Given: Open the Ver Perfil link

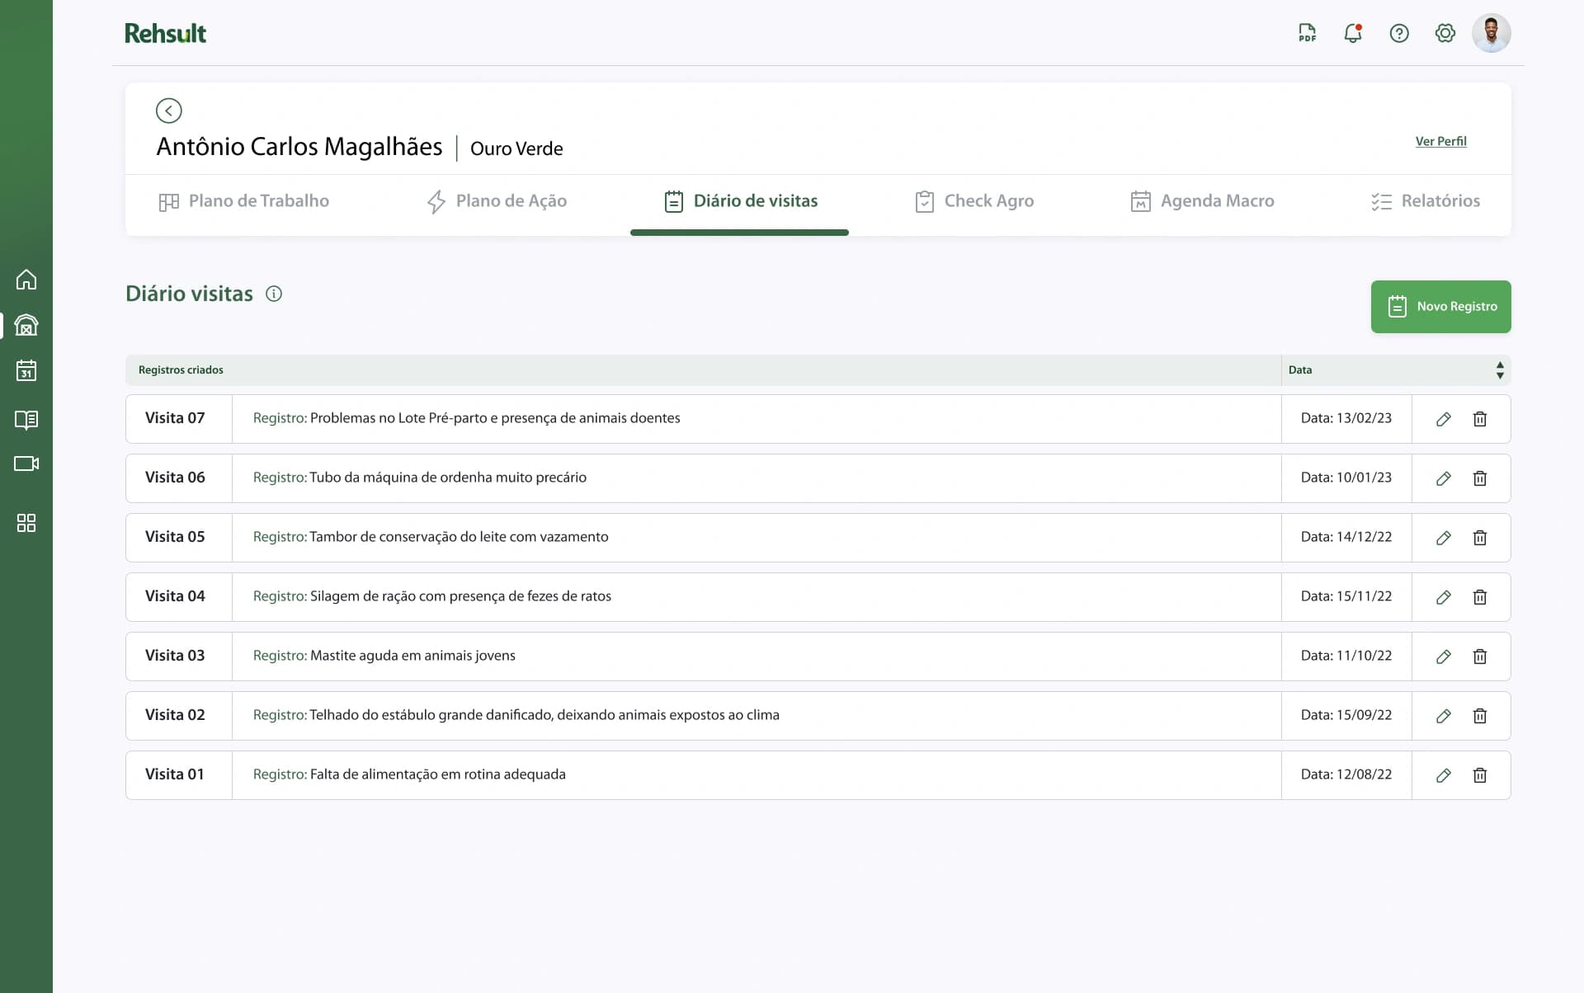Looking at the screenshot, I should pyautogui.click(x=1441, y=141).
